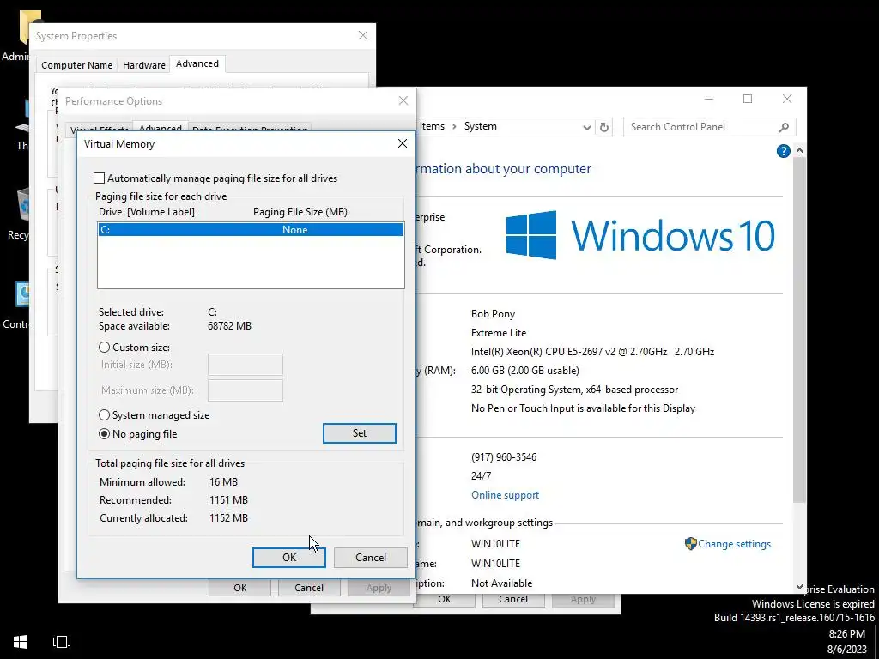The image size is (879, 659).
Task: Enable automatically manage paging file size checkbox
Action: point(100,178)
